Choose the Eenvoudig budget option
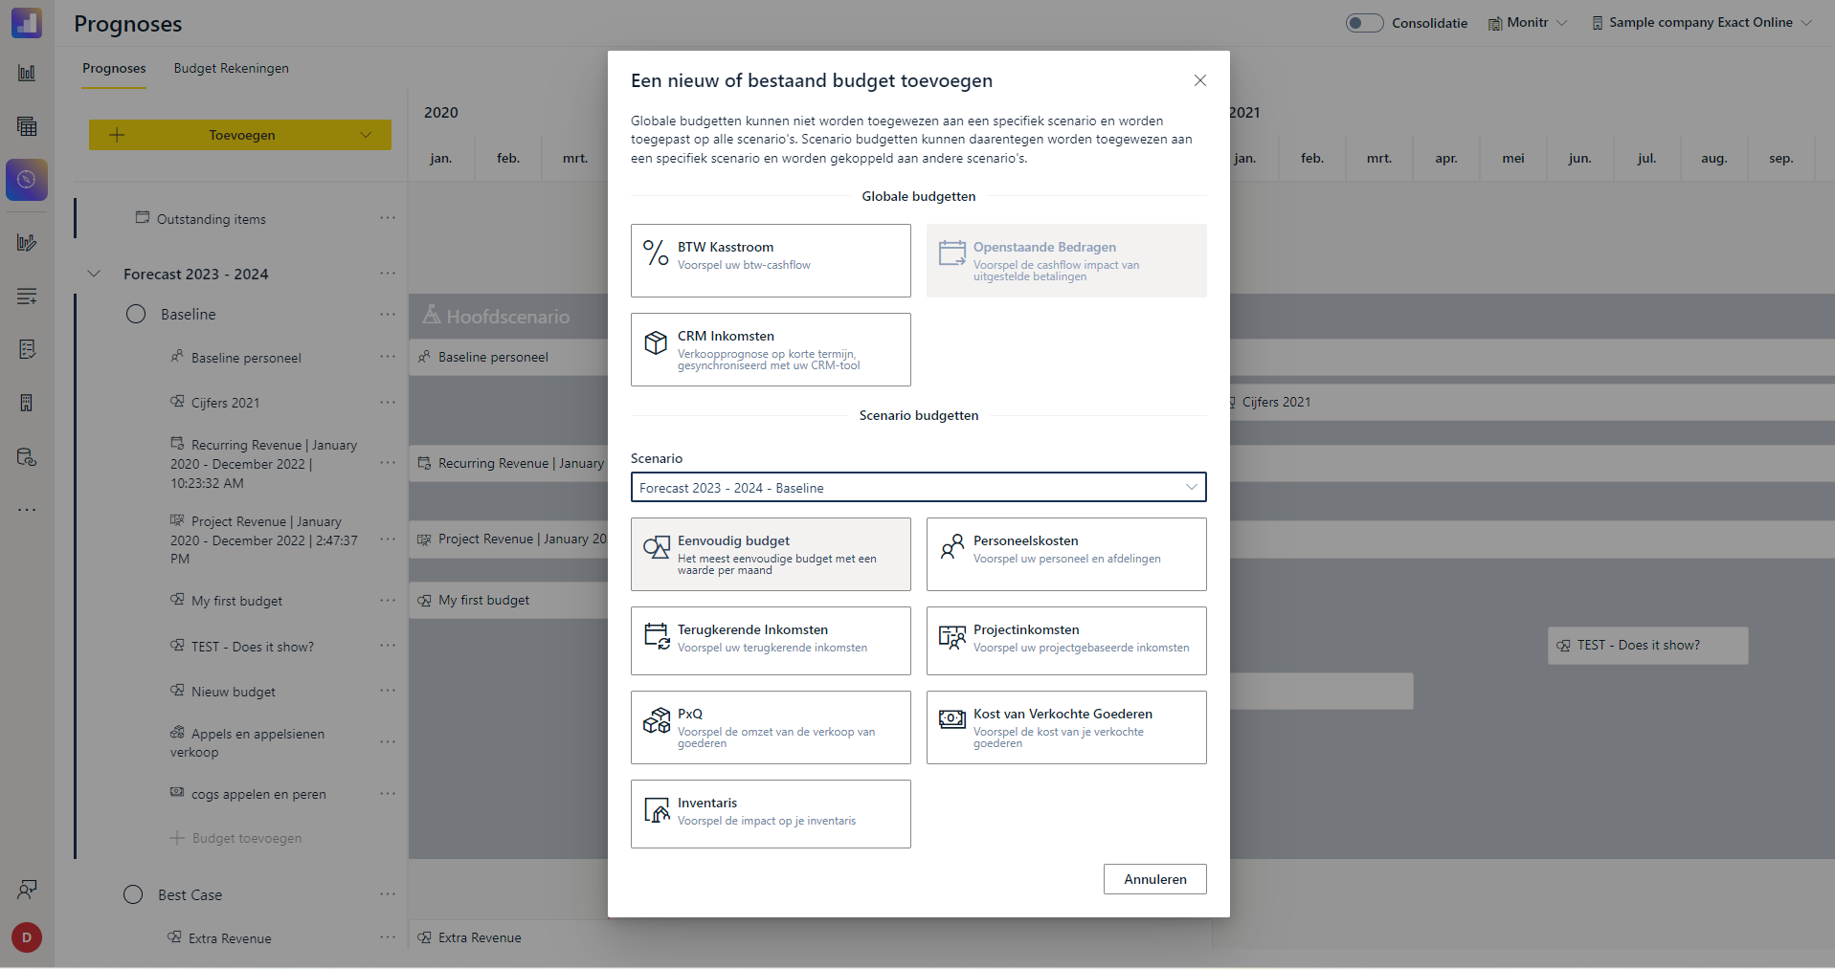 (x=771, y=555)
